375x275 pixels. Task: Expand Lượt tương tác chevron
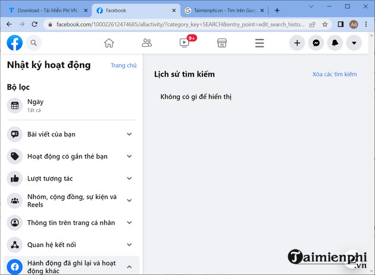pos(129,179)
